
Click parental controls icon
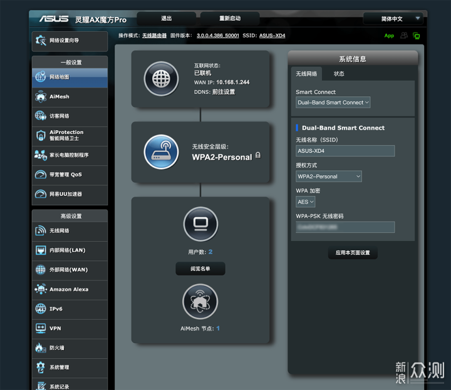coord(41,155)
